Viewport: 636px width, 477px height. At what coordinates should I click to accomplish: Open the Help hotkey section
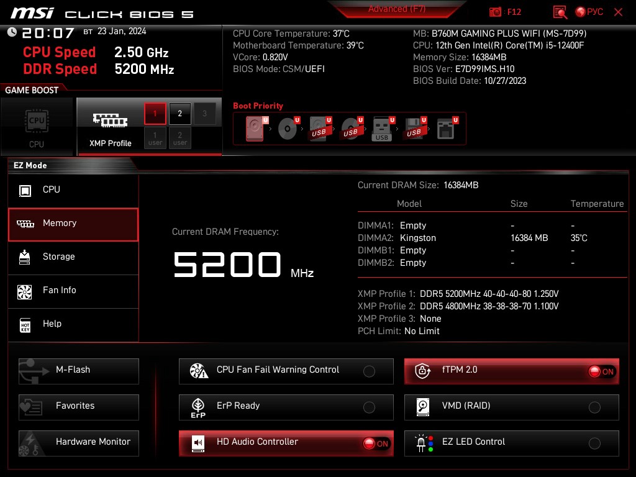pyautogui.click(x=73, y=324)
